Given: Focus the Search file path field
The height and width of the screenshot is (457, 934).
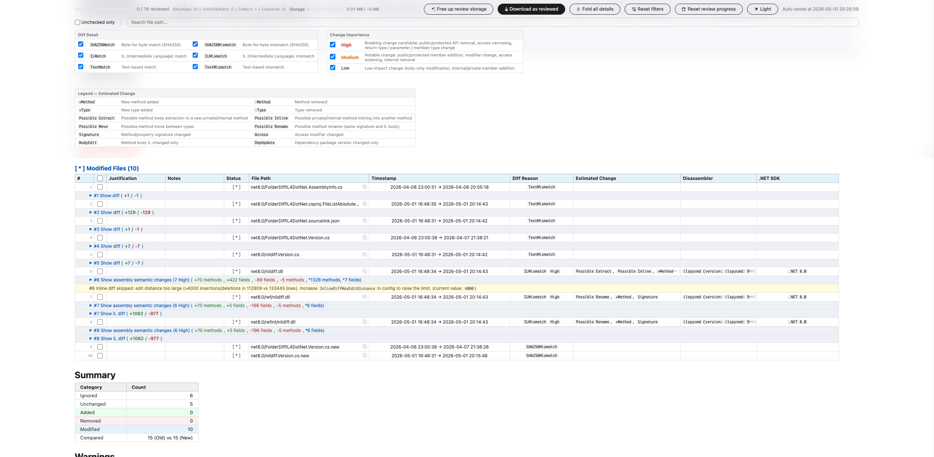Looking at the screenshot, I should click(x=493, y=22).
